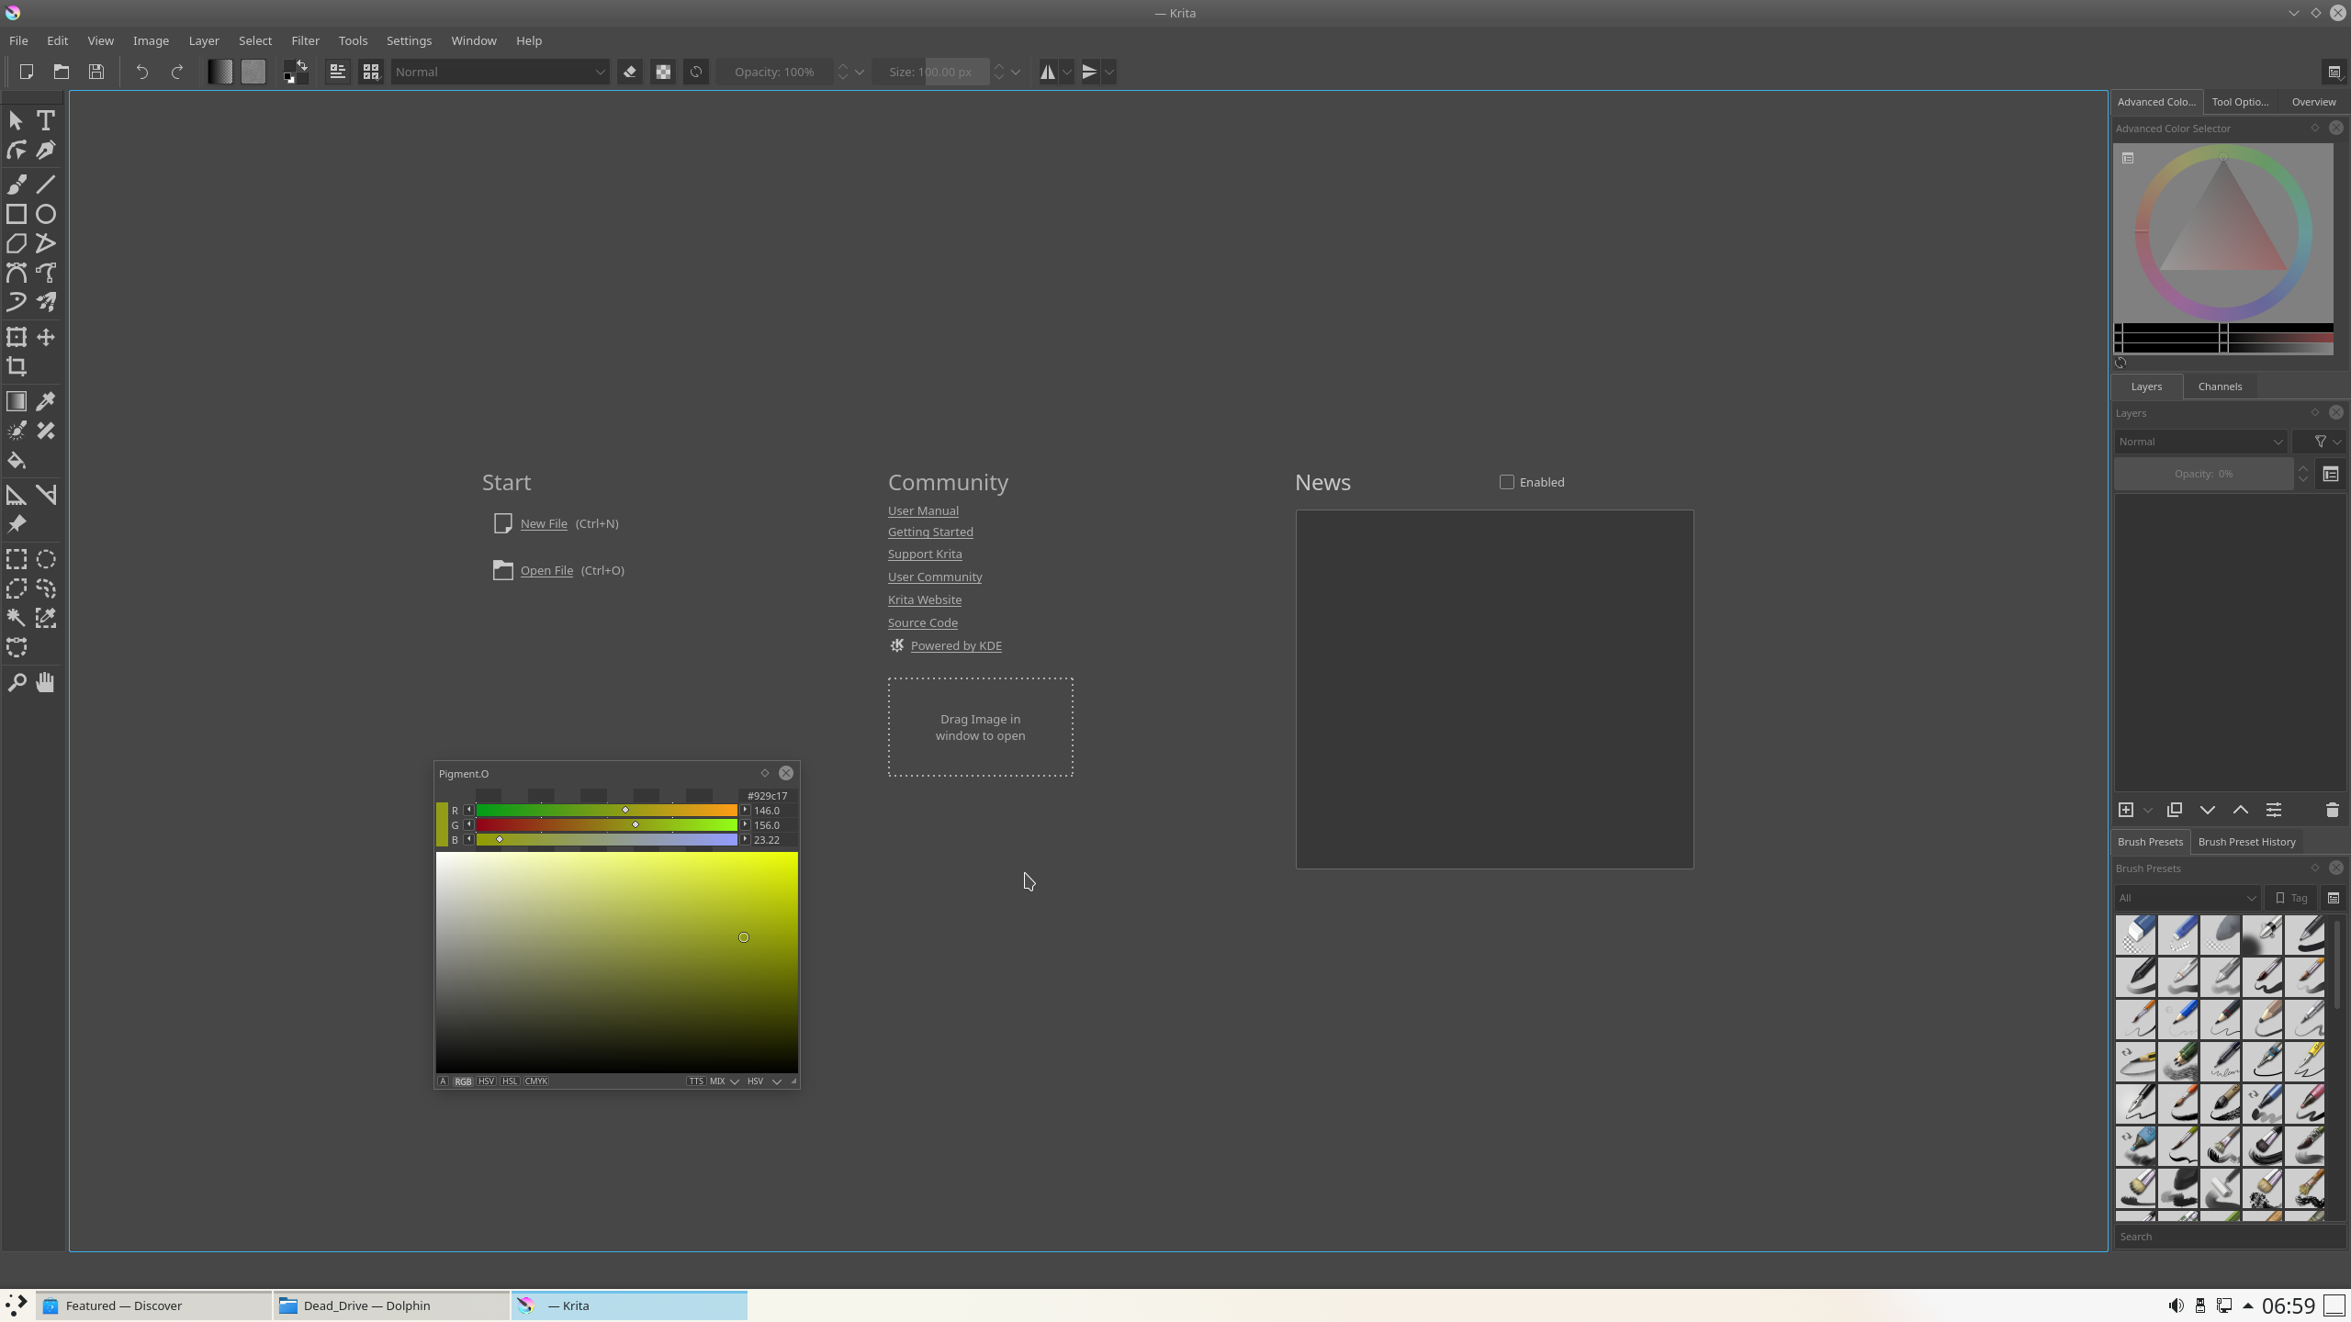This screenshot has width=2351, height=1322.
Task: Switch Pigment.O to HSV channel mode
Action: pos(486,1081)
